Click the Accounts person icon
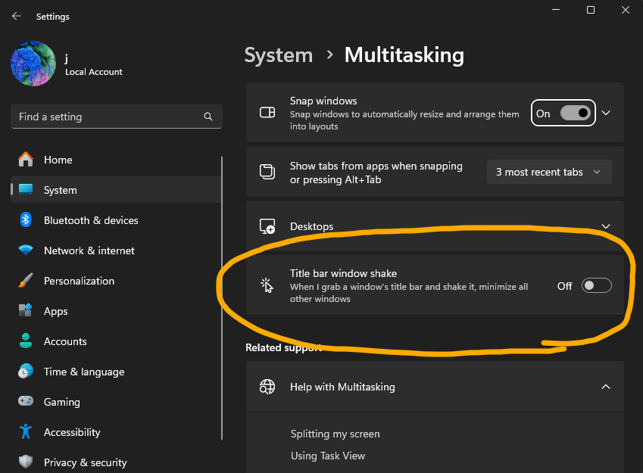The width and height of the screenshot is (643, 473). pyautogui.click(x=26, y=341)
